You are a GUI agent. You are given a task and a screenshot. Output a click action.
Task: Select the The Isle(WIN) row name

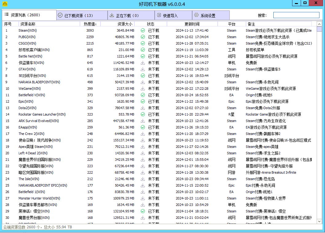(29, 179)
